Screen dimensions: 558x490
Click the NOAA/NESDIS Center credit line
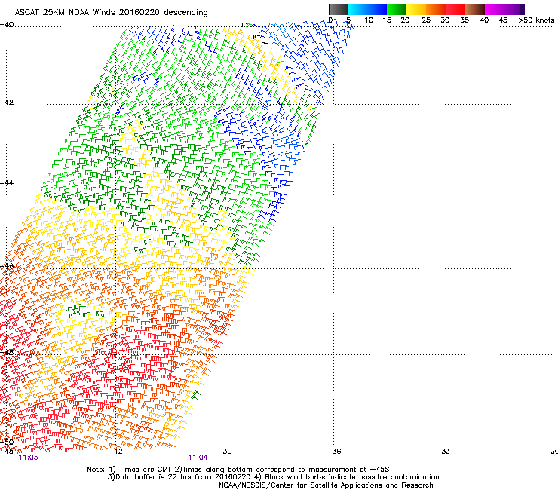coord(326,485)
